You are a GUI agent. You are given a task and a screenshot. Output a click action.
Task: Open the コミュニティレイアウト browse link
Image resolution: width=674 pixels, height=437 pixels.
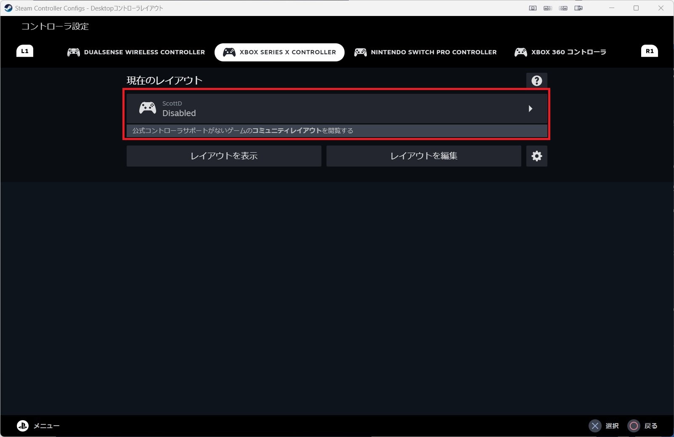pos(287,131)
